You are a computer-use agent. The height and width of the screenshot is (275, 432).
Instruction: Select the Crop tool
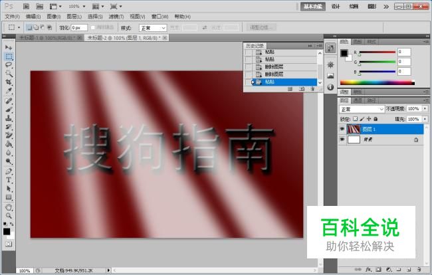pyautogui.click(x=9, y=82)
